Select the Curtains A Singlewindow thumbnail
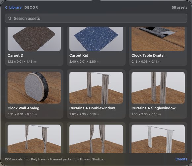 click(x=158, y=88)
